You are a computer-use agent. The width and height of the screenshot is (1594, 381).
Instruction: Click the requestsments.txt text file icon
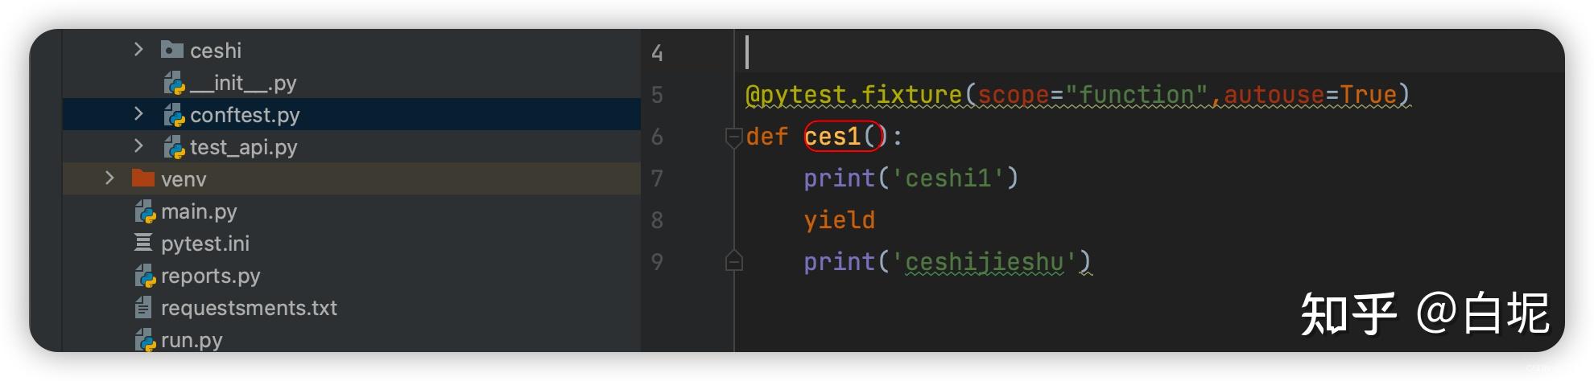coord(143,308)
